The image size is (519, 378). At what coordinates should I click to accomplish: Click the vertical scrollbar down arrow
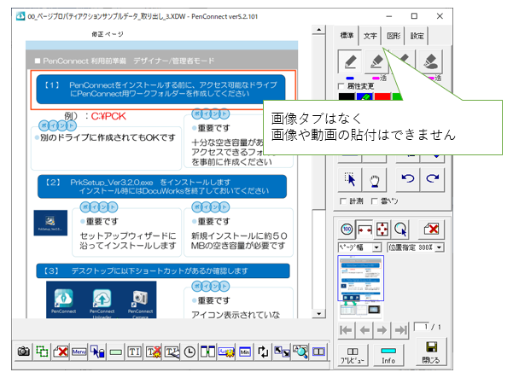318,314
